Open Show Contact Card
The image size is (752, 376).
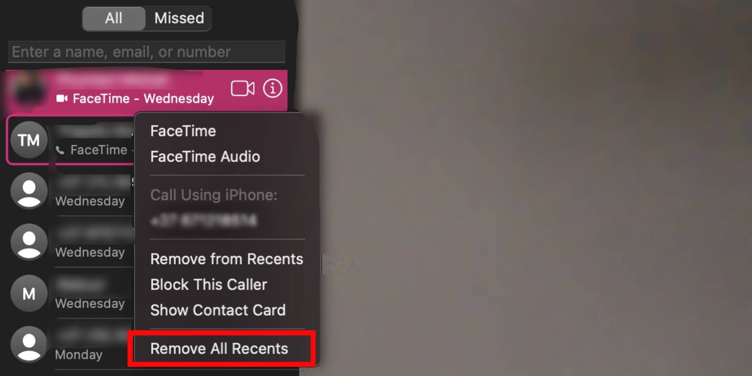218,310
